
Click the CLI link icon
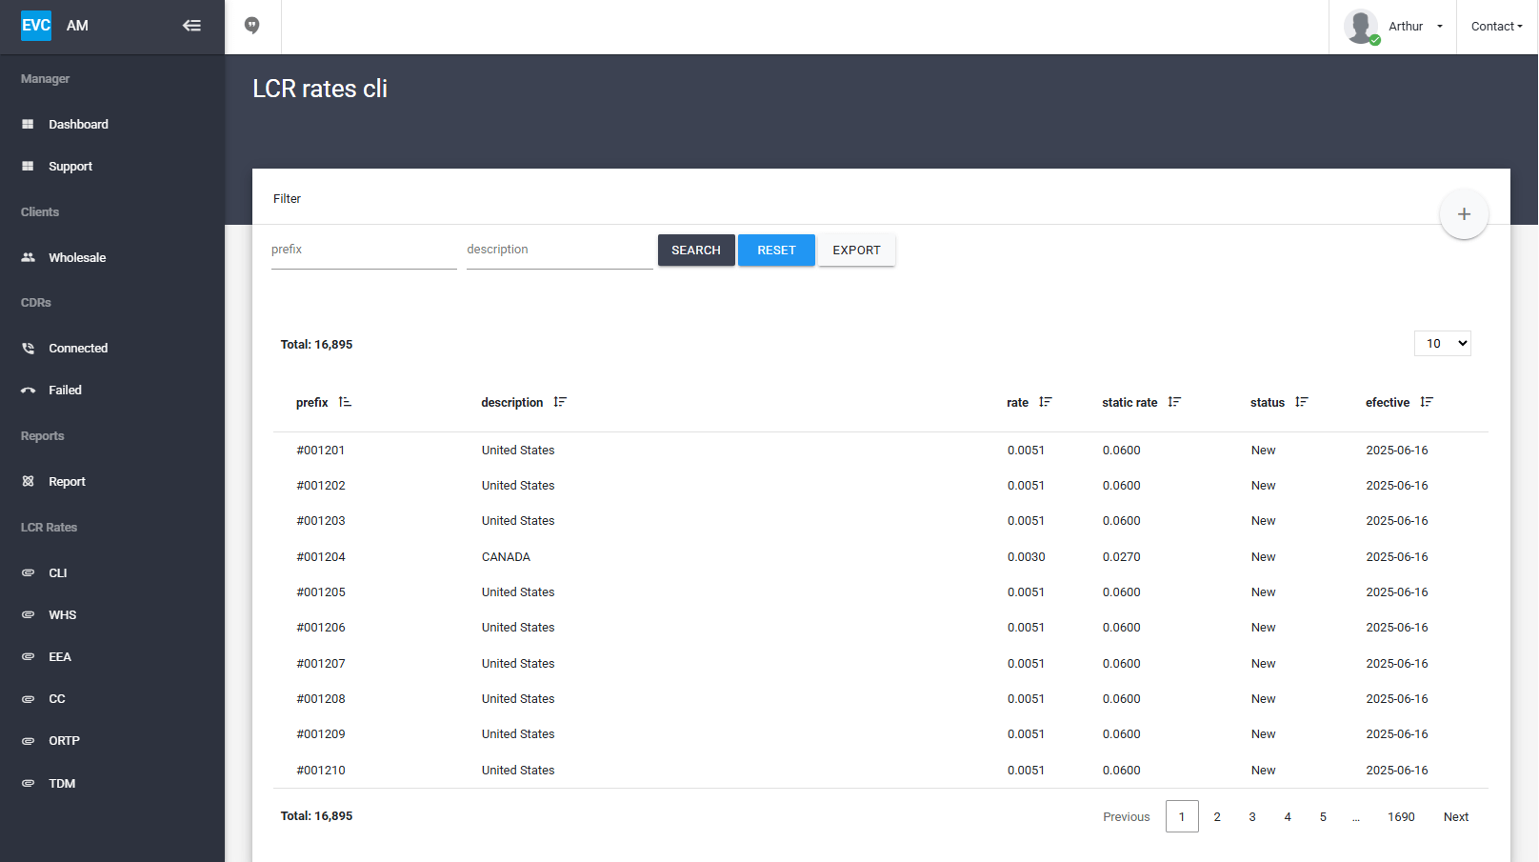(x=28, y=572)
